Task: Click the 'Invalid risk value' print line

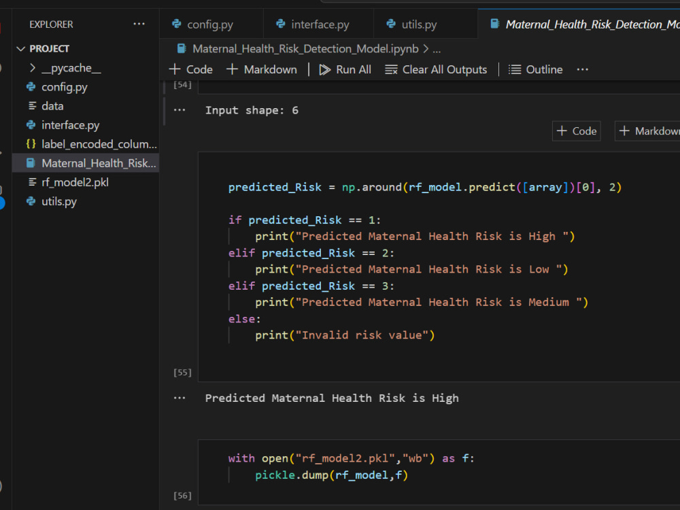Action: (x=345, y=335)
